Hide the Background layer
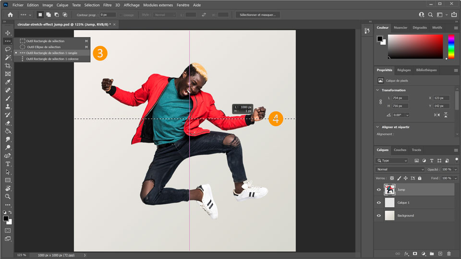The width and height of the screenshot is (461, 259). coord(379,216)
